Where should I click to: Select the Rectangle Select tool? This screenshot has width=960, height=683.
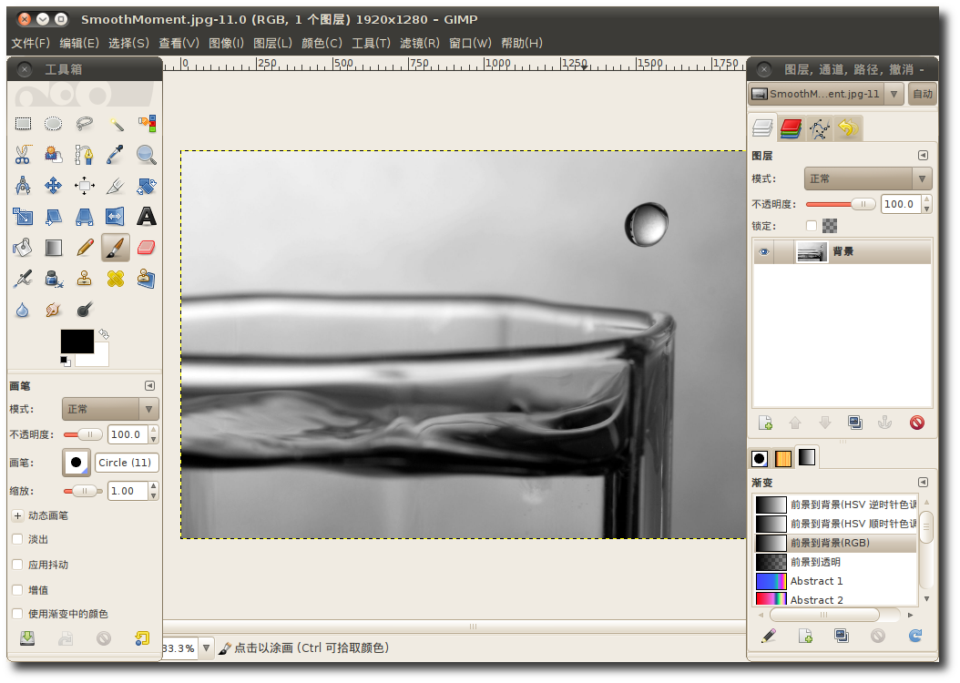[x=24, y=124]
